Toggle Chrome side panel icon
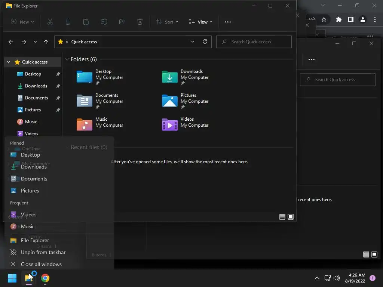 (351, 19)
